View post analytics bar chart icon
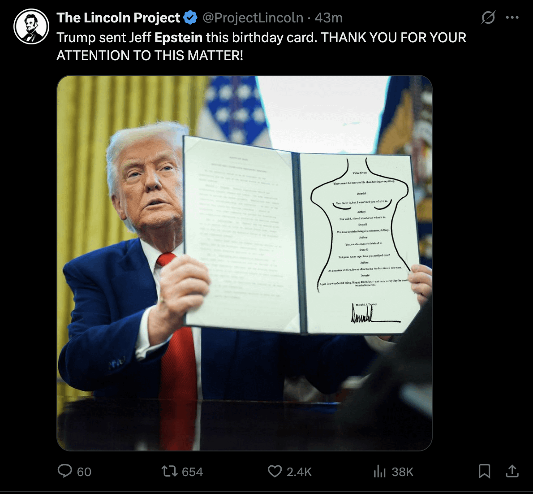Image resolution: width=533 pixels, height=494 pixels. coord(380,471)
